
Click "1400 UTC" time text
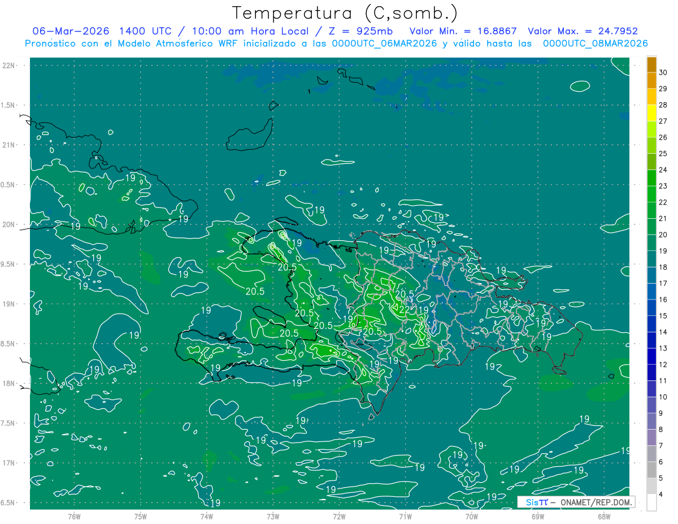pyautogui.click(x=147, y=31)
